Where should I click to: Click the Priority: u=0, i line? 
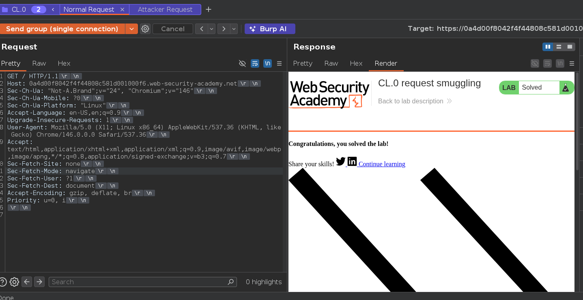coord(48,200)
